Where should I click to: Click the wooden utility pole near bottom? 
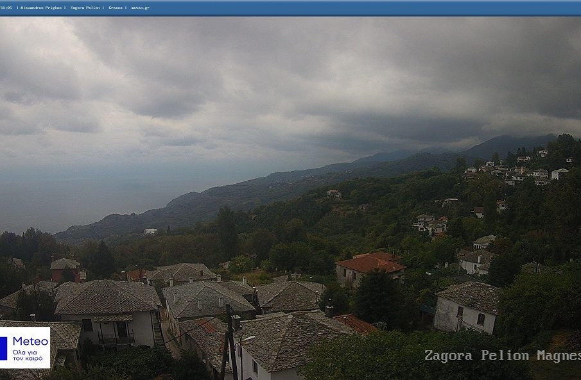pos(230,343)
